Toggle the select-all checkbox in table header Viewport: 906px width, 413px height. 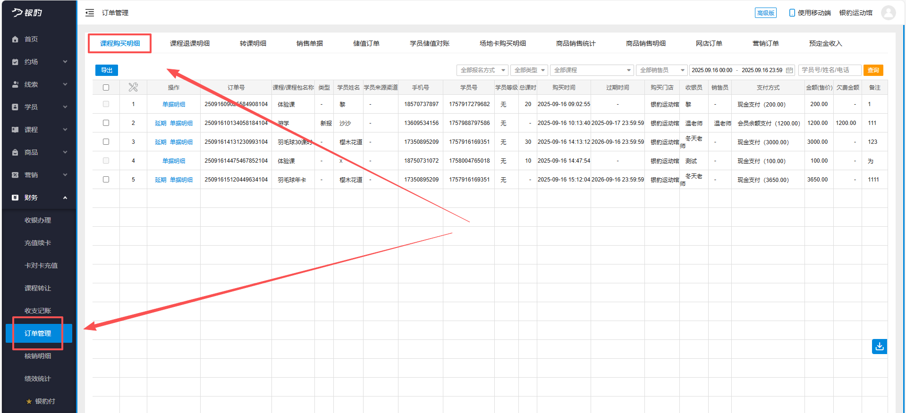pos(106,87)
